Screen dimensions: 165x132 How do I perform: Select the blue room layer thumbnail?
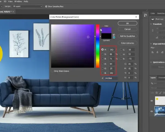159,111
